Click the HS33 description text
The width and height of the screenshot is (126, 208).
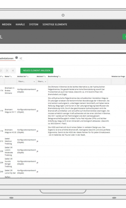click(x=79, y=131)
